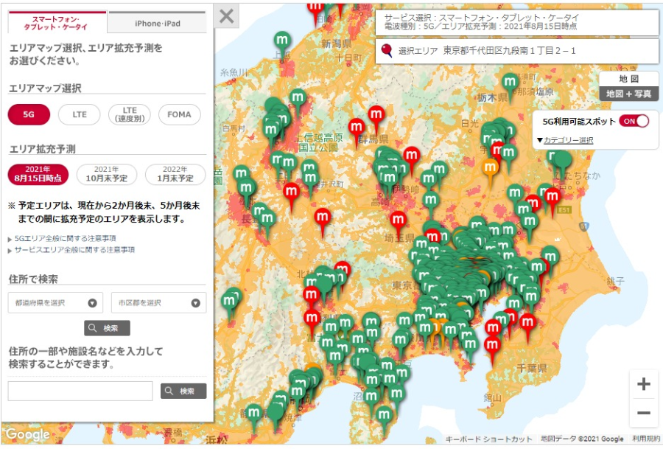
Task: Click the 日光 label on the map
Action: click(470, 123)
